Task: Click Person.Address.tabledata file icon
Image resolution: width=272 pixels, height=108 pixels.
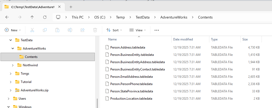Action: click(107, 47)
